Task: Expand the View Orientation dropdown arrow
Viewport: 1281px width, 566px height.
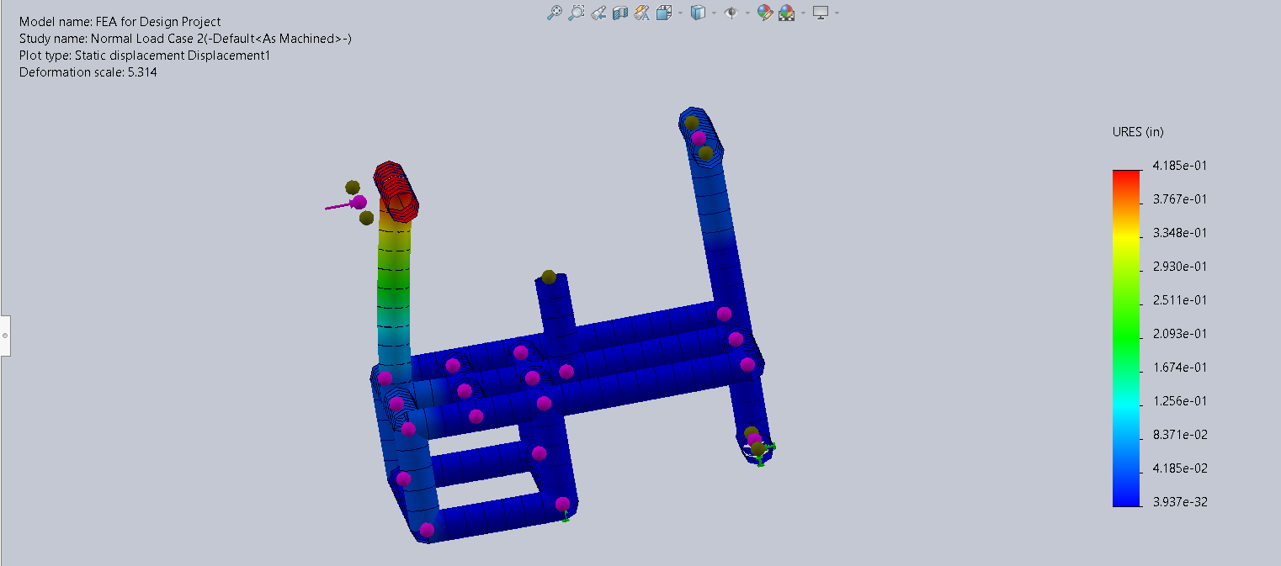Action: (680, 13)
